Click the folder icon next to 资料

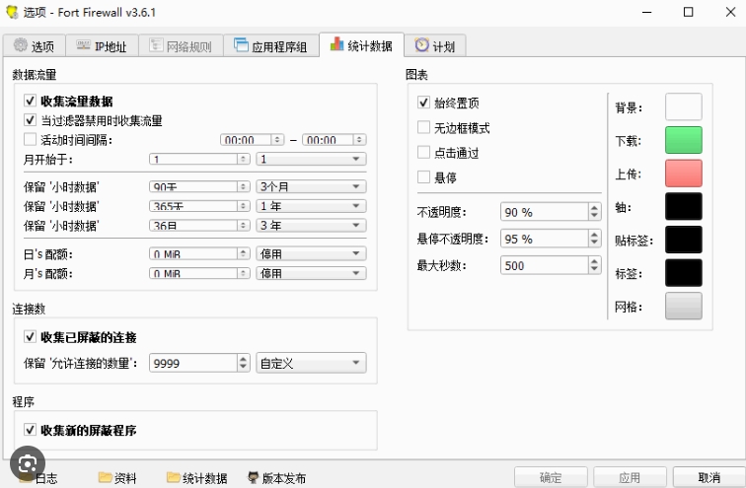tap(105, 477)
